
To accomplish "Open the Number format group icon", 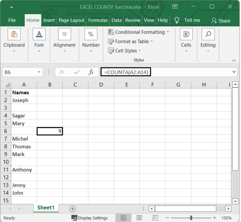I will pos(91,34).
